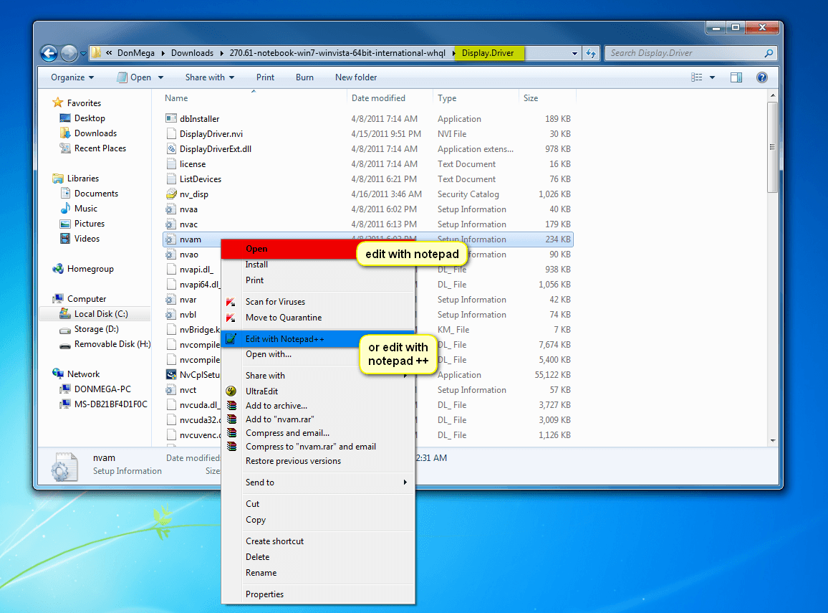This screenshot has width=828, height=613.
Task: Create a New folder from toolbar
Action: coord(356,77)
